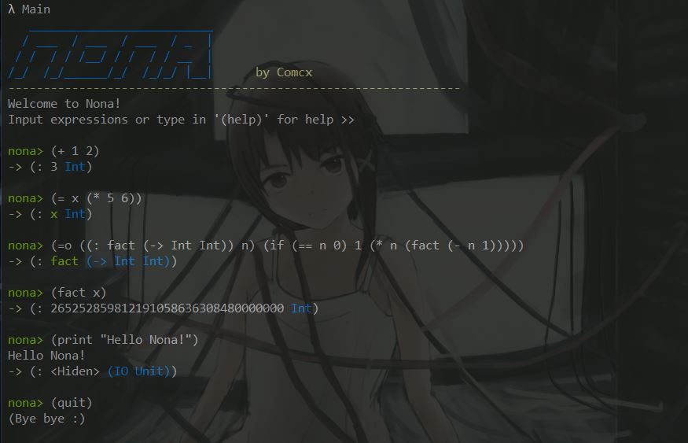
Task: Click the '-> (: x Int)' result line
Action: (50, 214)
